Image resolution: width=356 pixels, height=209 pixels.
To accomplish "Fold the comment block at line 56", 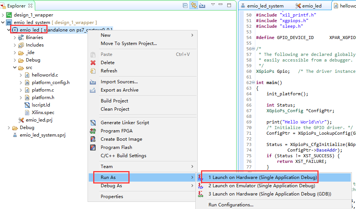I will (x=253, y=49).
